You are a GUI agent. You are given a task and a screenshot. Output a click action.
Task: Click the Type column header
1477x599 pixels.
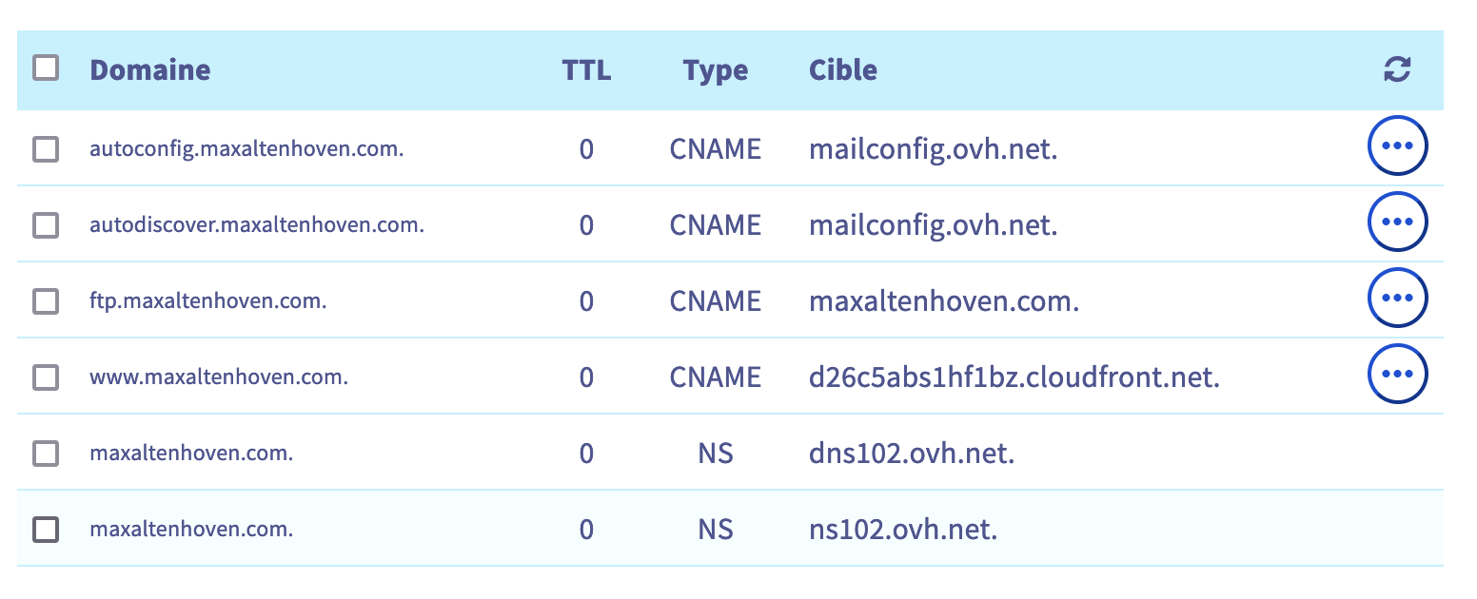[715, 70]
